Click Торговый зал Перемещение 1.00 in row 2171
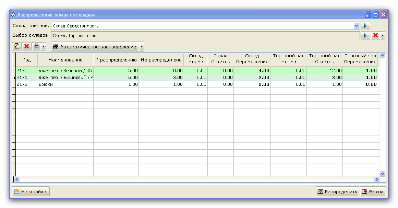This screenshot has height=208, width=398. [x=360, y=78]
